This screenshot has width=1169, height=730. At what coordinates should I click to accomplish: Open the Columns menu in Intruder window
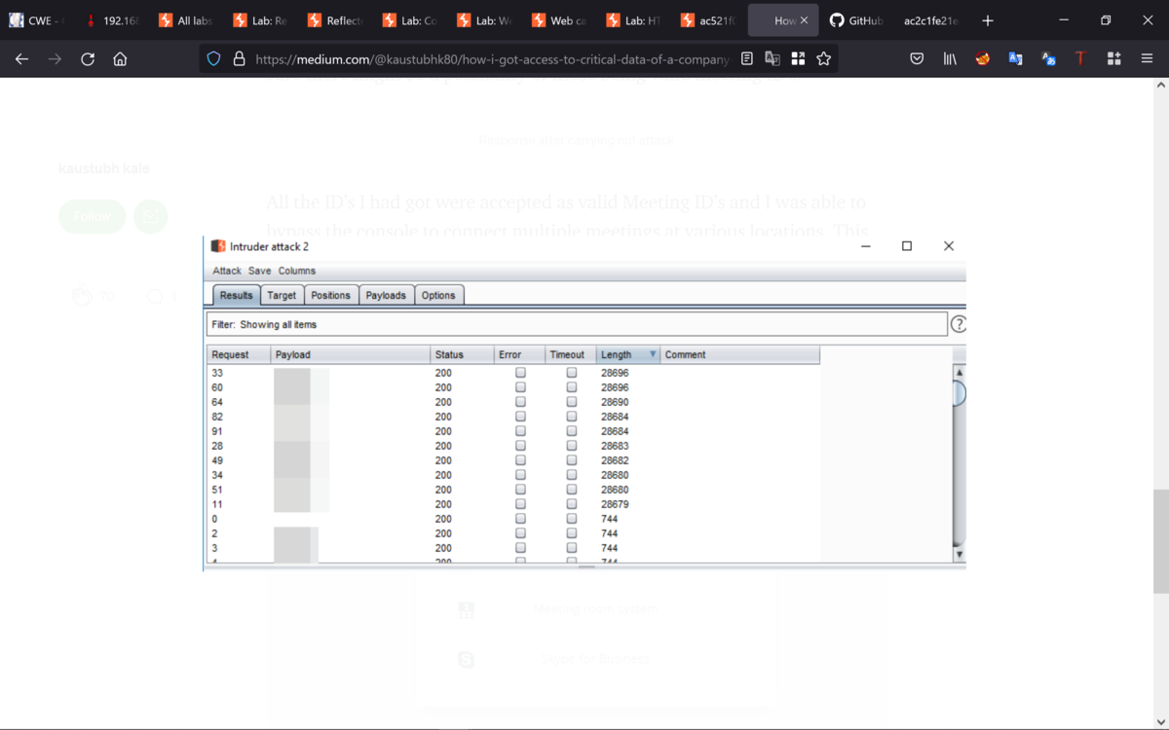(x=297, y=271)
